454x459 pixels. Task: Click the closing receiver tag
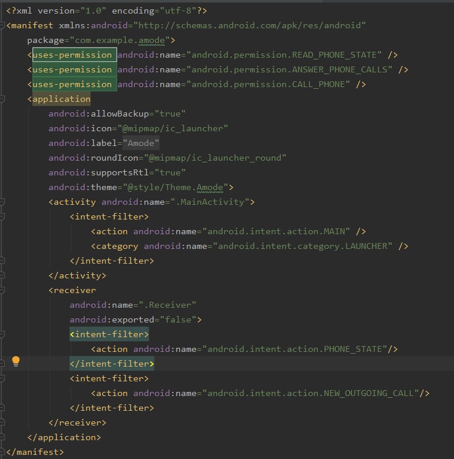click(77, 423)
